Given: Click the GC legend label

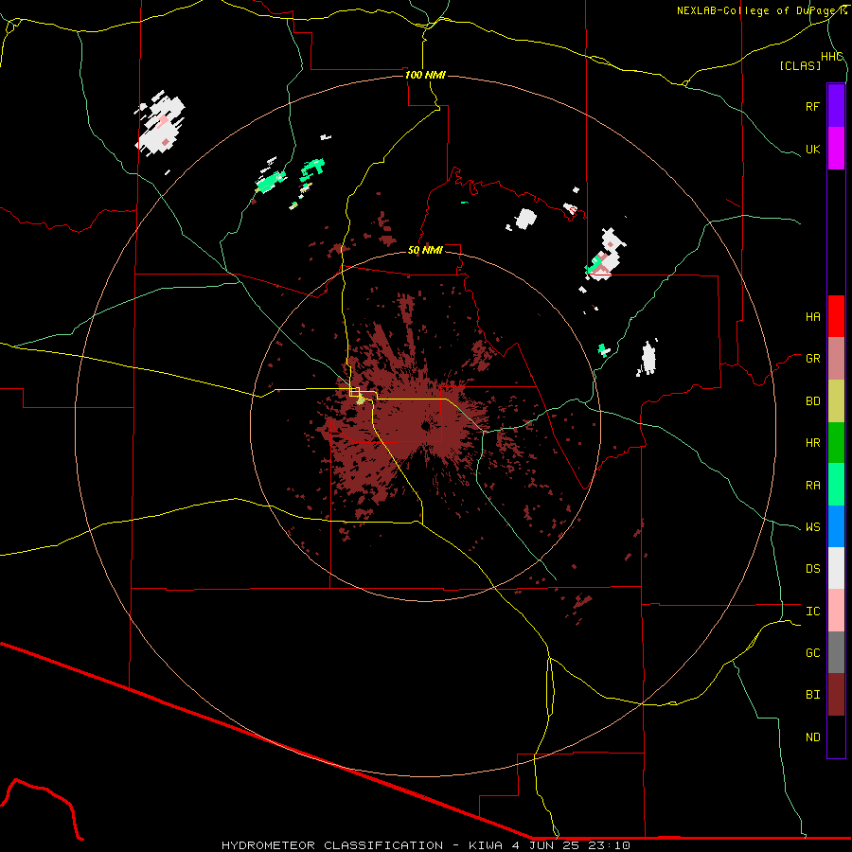Looking at the screenshot, I should point(812,653).
